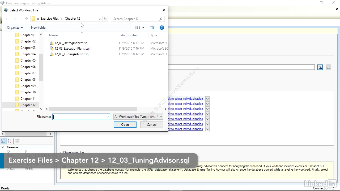The height and width of the screenshot is (191, 340).
Task: Click first 'select individual tables' link
Action: pos(185,99)
